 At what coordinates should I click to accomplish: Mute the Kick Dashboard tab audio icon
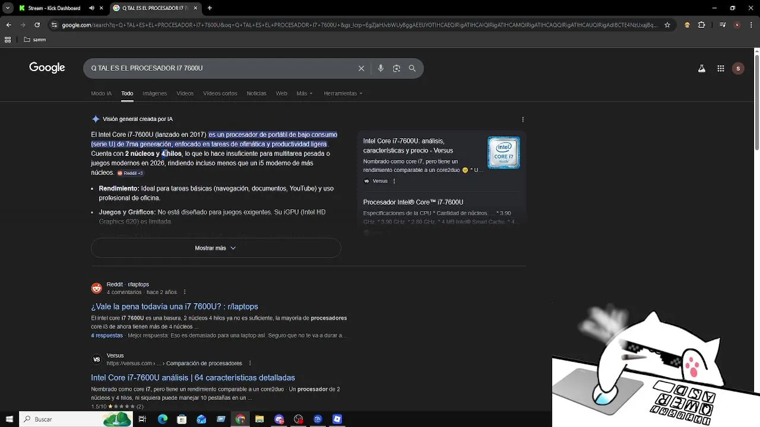coord(91,8)
